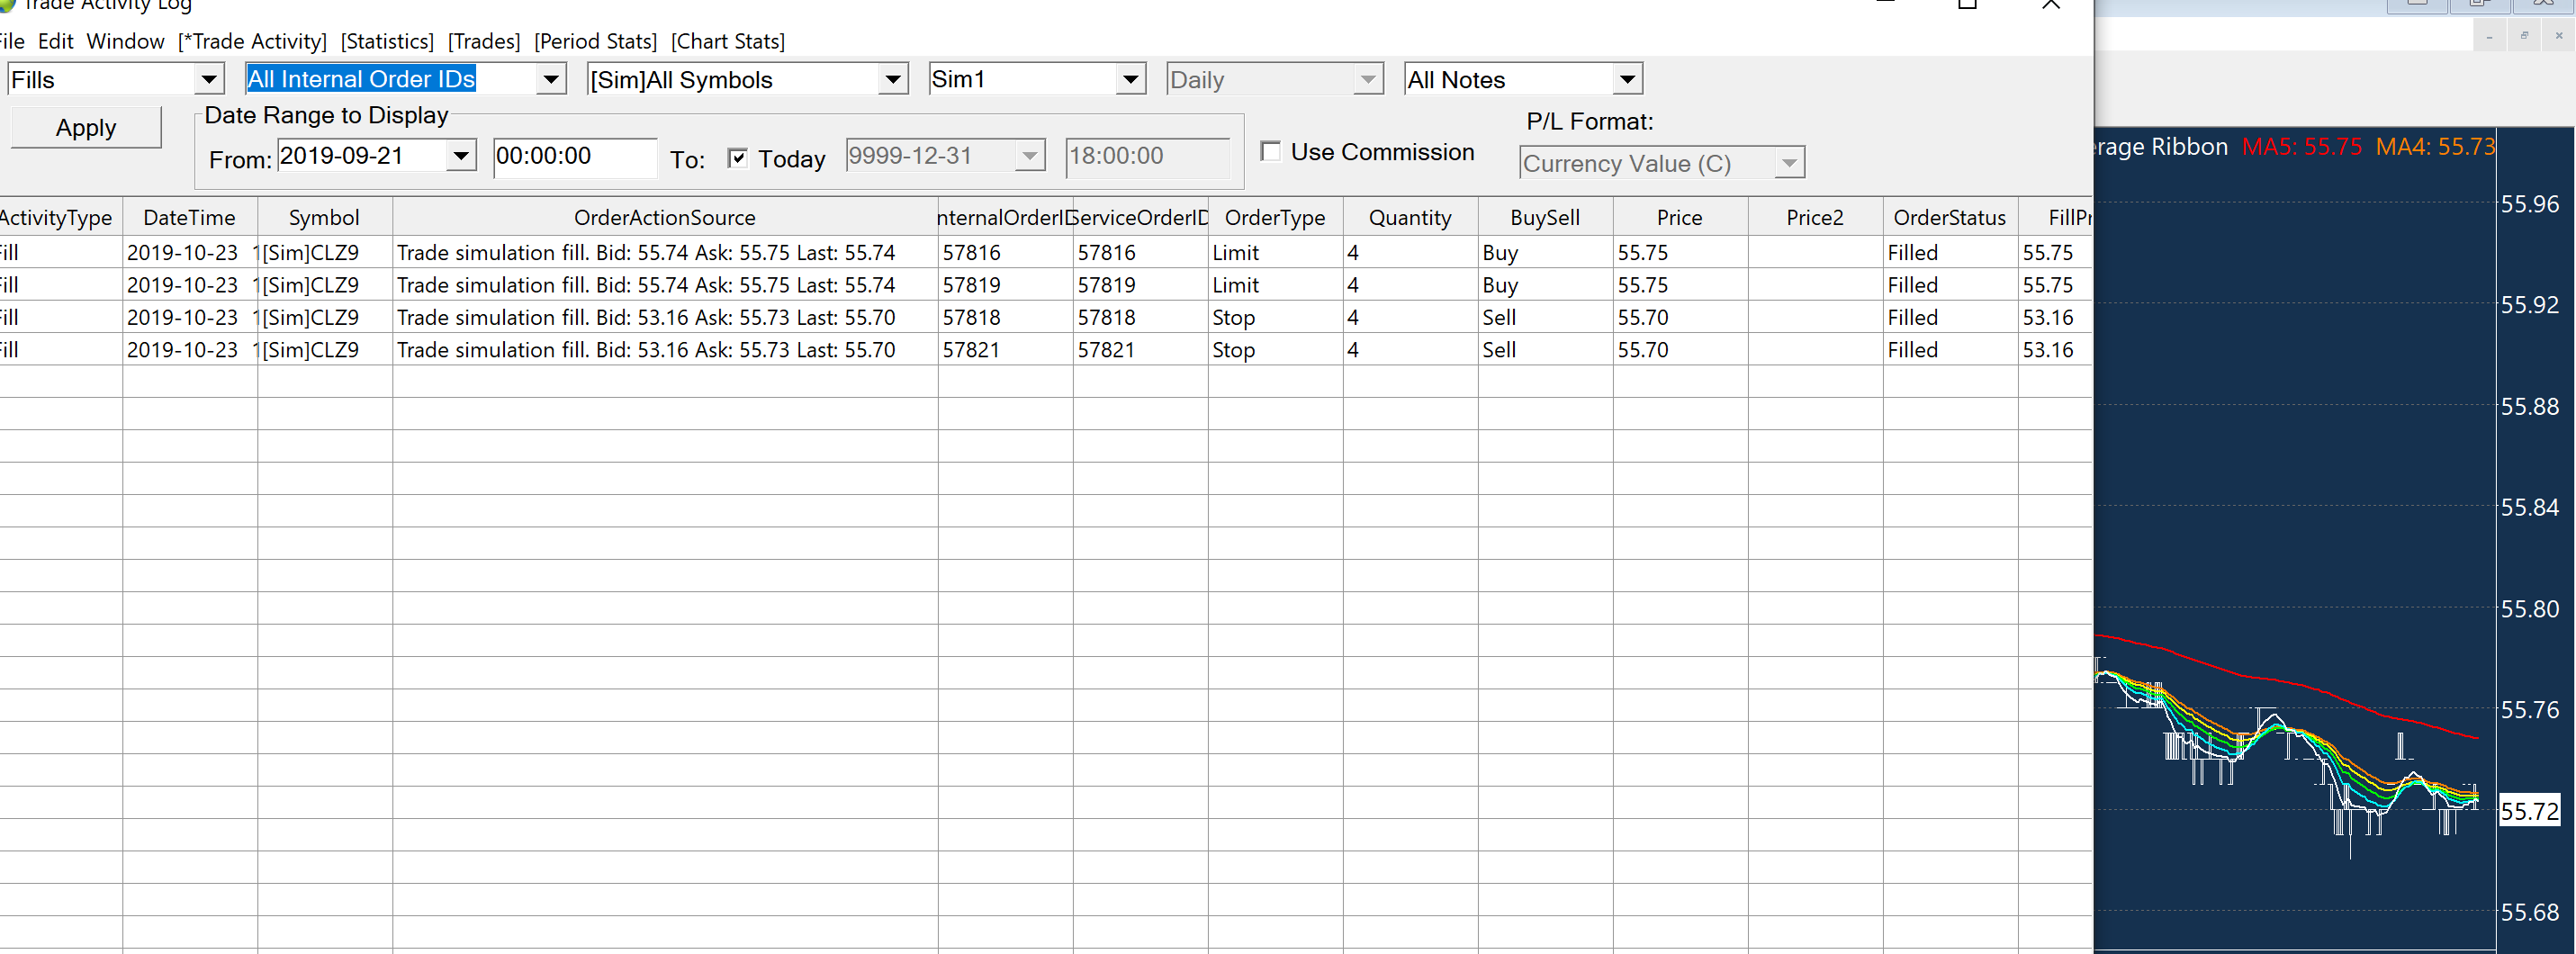This screenshot has height=954, width=2576.
Task: Click the Symbol column header
Action: point(324,217)
